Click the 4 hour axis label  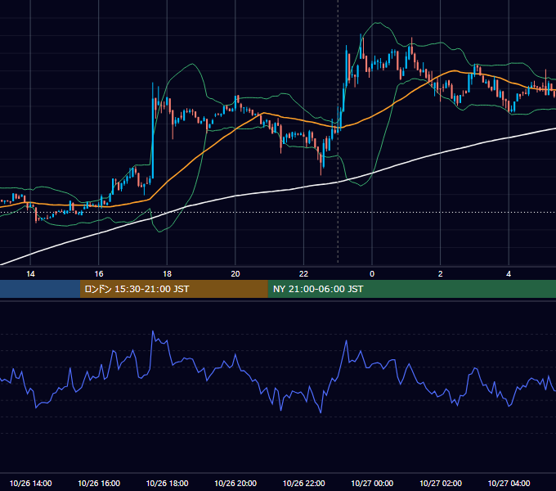coord(509,273)
